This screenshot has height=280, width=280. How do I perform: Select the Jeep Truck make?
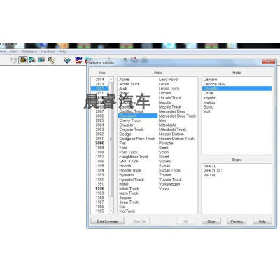129,202
